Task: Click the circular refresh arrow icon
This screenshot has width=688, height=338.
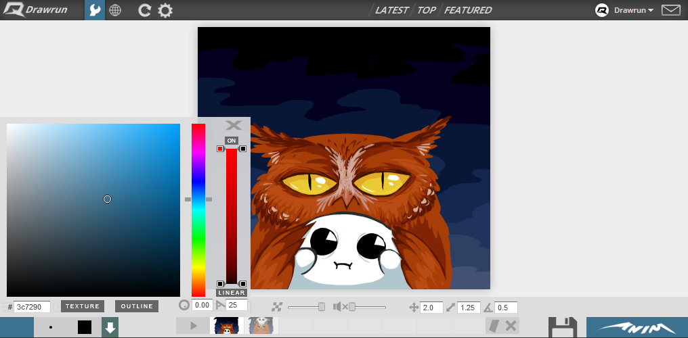Action: [144, 10]
